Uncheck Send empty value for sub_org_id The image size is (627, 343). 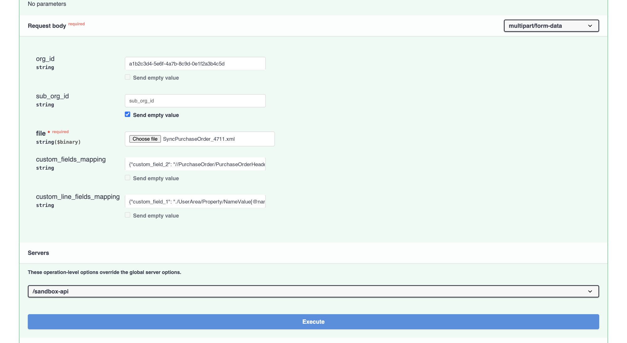point(127,114)
